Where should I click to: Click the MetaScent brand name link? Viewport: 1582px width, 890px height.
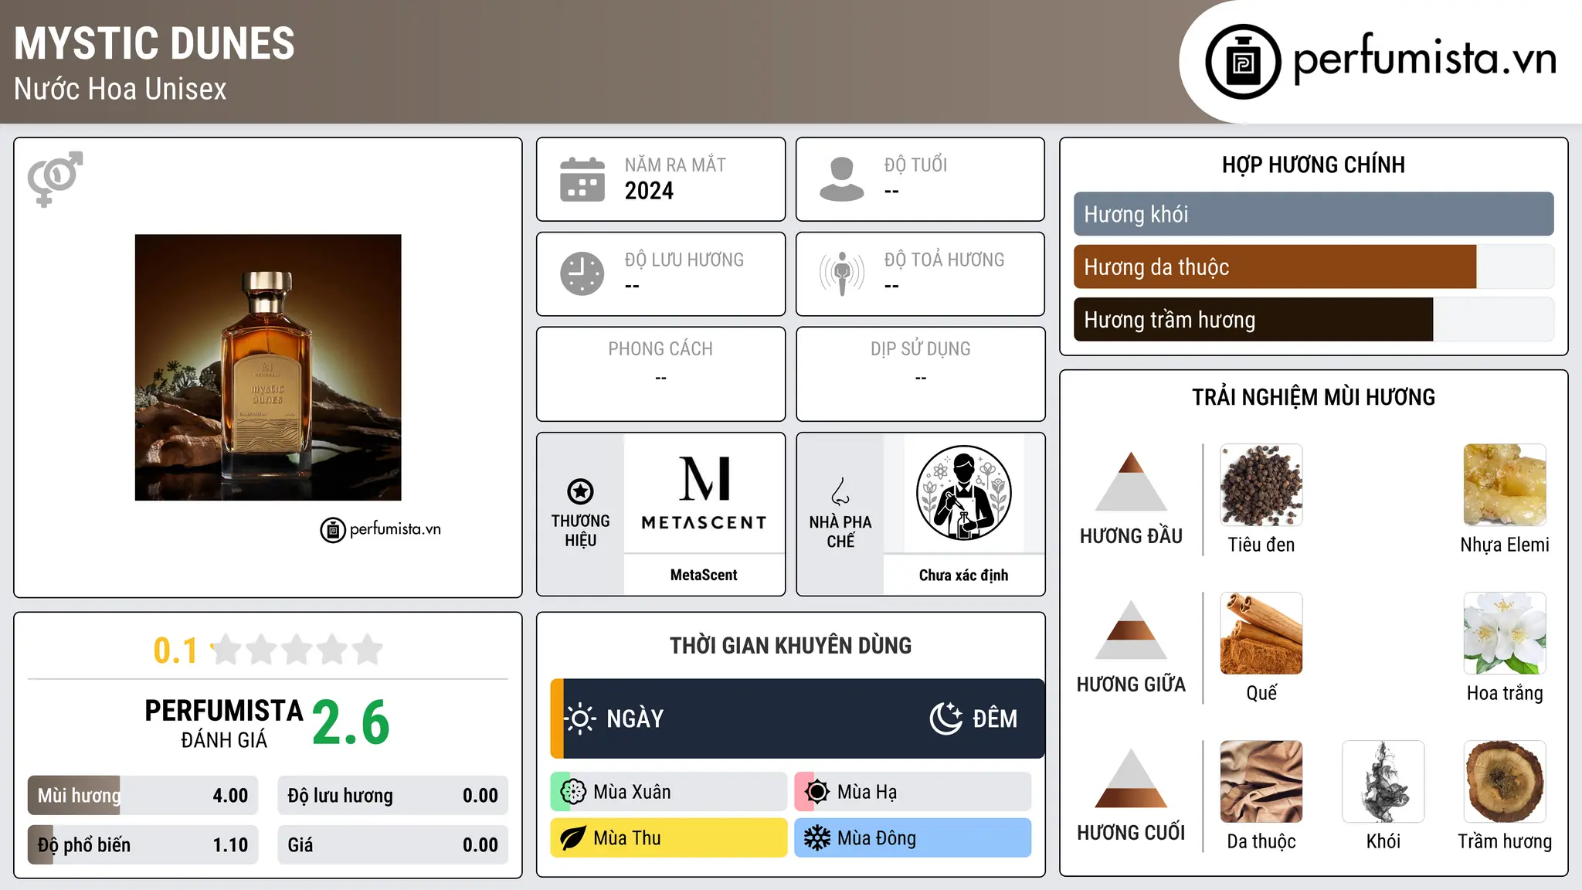click(704, 575)
